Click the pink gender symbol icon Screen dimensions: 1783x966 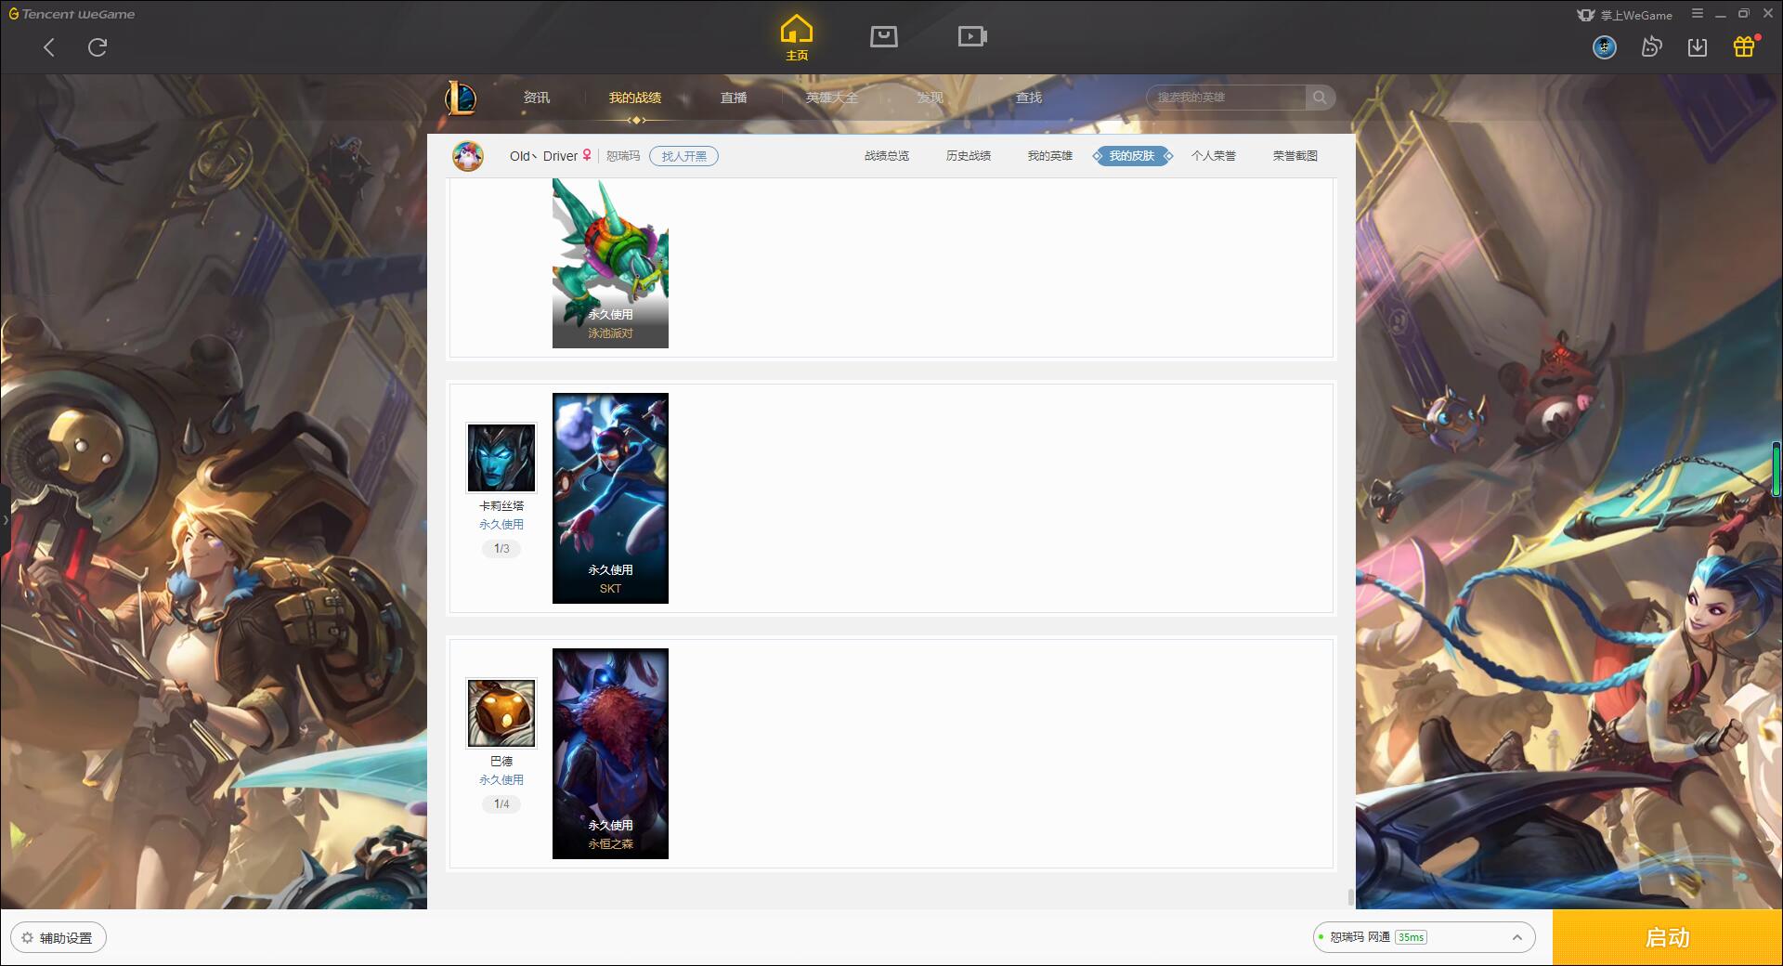pyautogui.click(x=587, y=155)
